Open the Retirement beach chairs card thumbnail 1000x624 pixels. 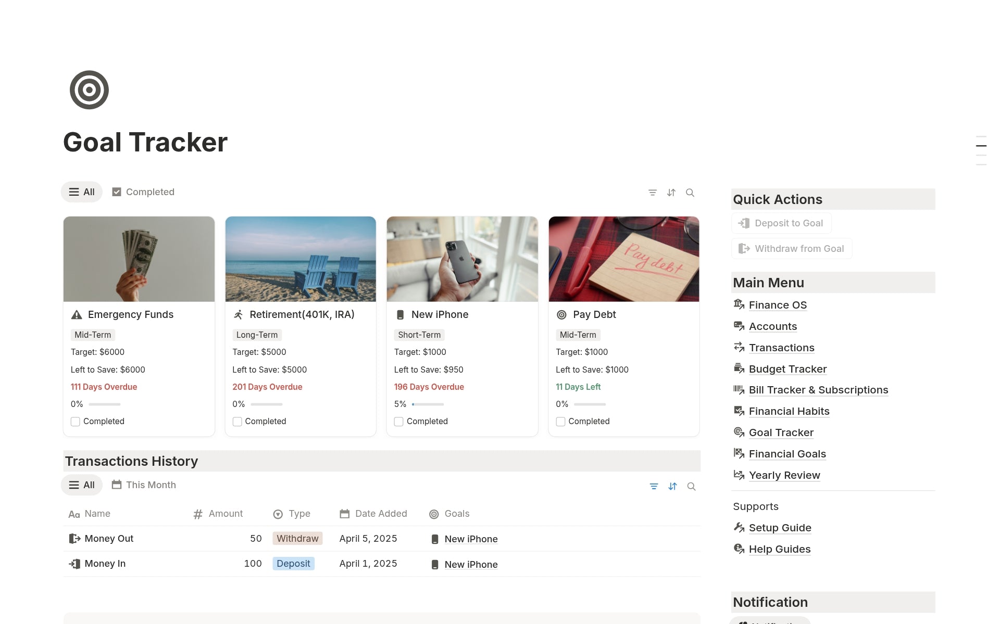tap(301, 259)
